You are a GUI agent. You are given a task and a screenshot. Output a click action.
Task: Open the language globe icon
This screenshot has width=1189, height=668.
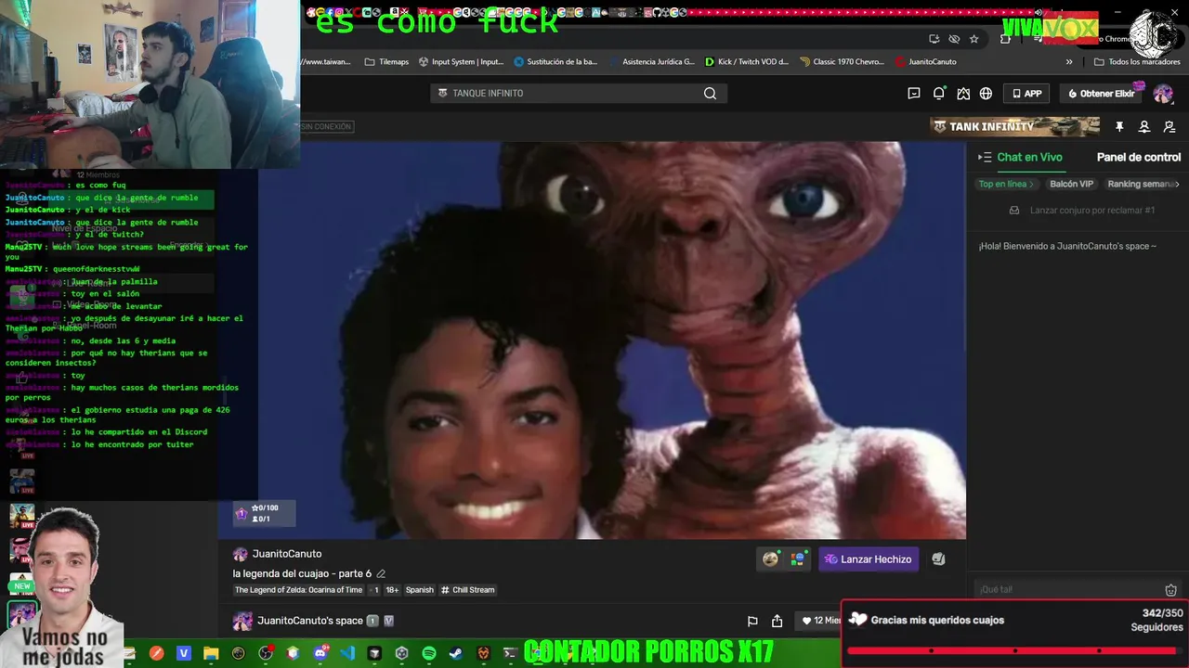pyautogui.click(x=986, y=94)
